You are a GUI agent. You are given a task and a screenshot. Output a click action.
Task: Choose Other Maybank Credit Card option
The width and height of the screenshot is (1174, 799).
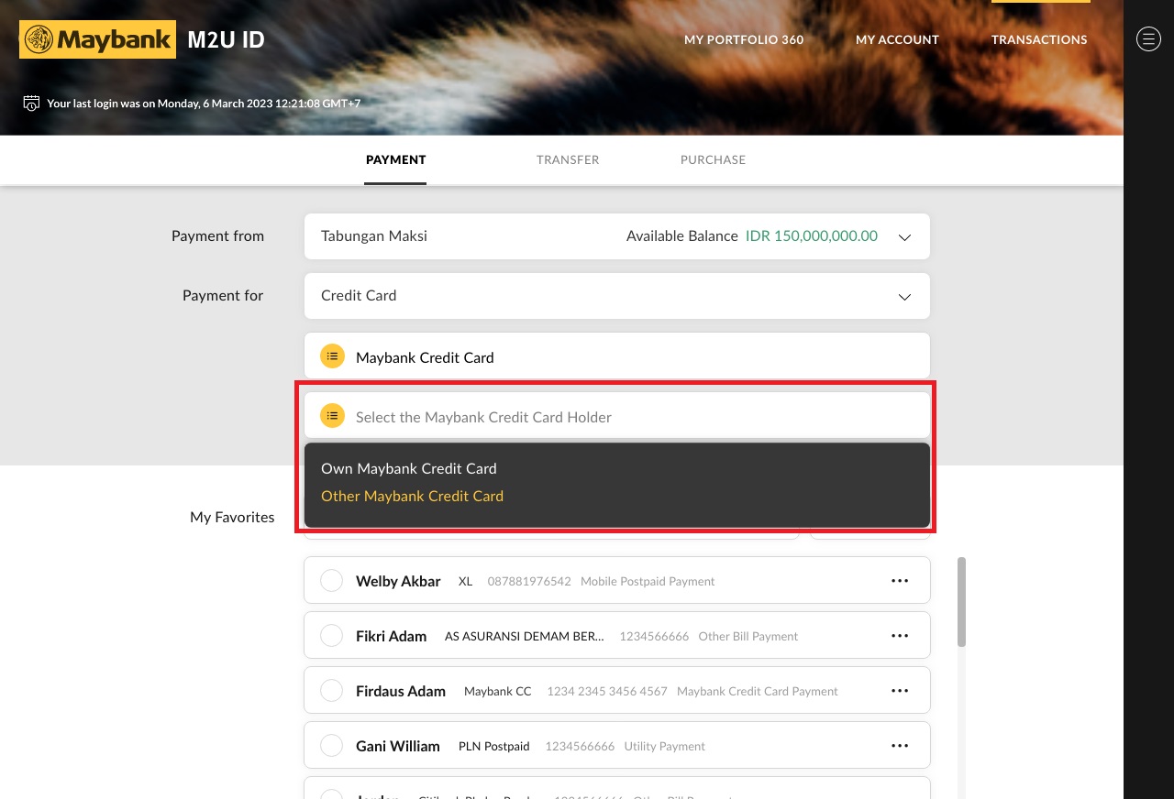pos(413,496)
